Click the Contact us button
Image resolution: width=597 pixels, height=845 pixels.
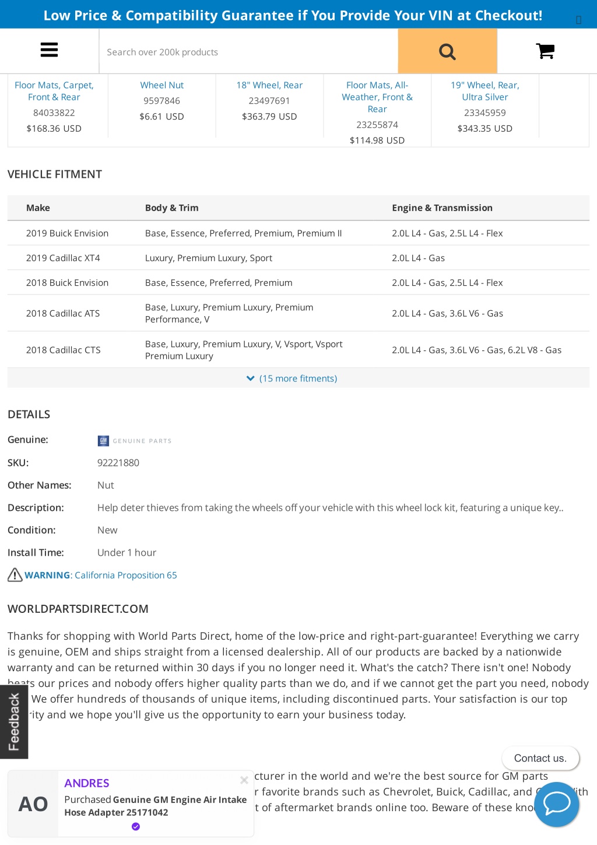click(x=540, y=758)
